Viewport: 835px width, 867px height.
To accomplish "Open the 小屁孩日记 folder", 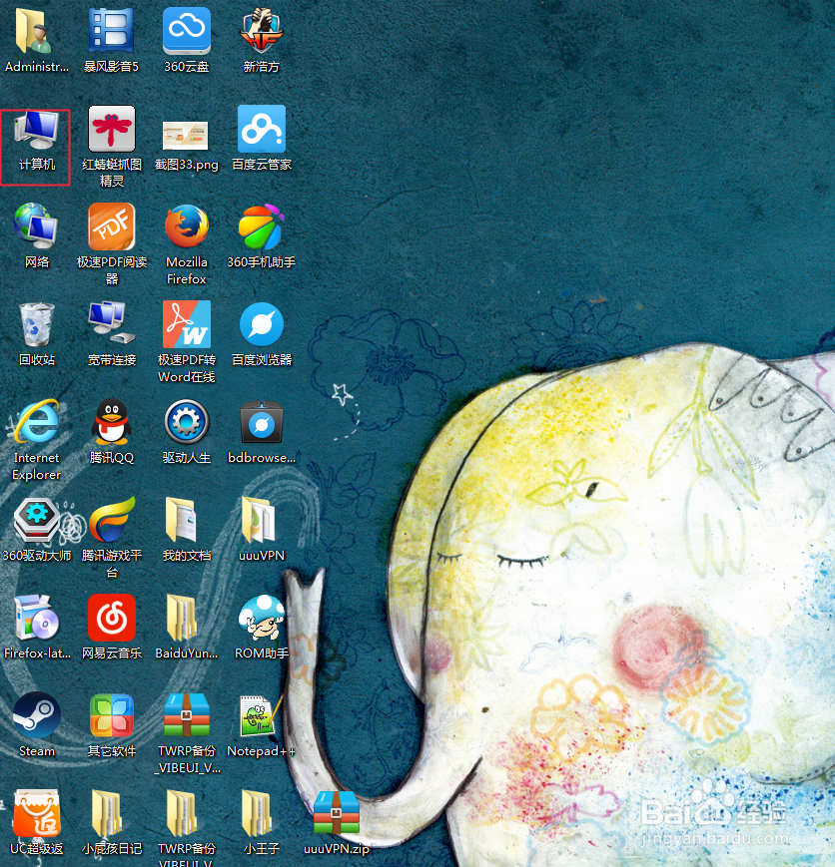I will pyautogui.click(x=106, y=813).
